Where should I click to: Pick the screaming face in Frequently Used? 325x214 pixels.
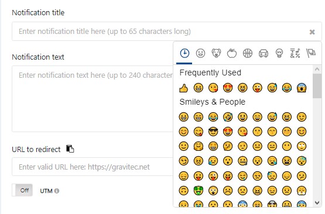click(x=302, y=88)
